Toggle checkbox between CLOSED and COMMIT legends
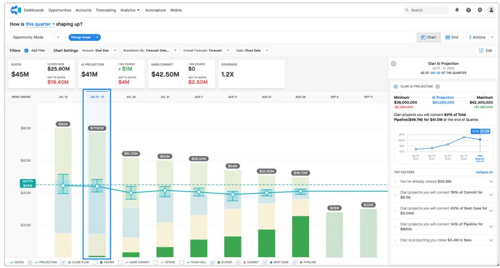The height and width of the screenshot is (268, 500). [238, 262]
